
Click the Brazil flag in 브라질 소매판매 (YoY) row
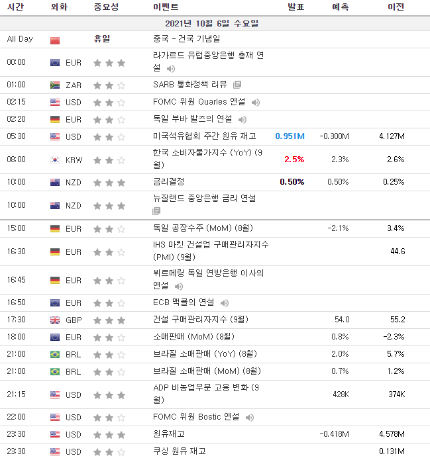[55, 355]
